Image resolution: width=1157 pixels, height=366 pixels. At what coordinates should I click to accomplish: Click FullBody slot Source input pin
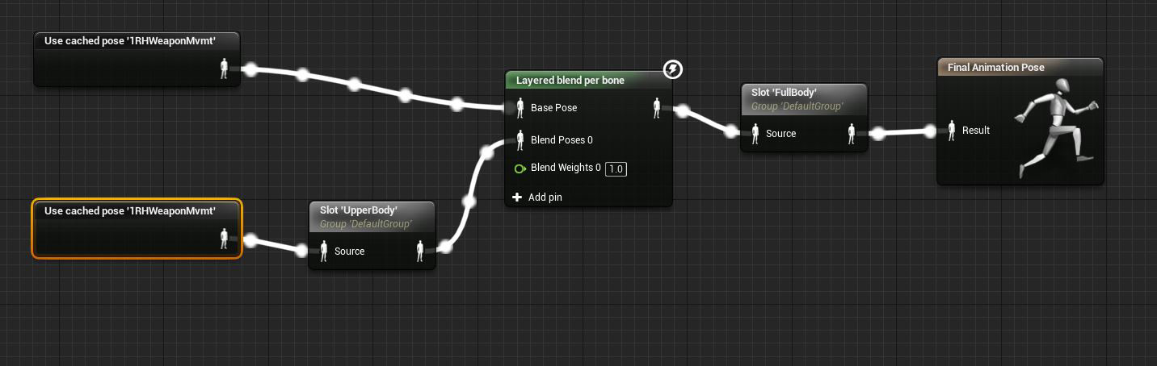click(x=755, y=134)
